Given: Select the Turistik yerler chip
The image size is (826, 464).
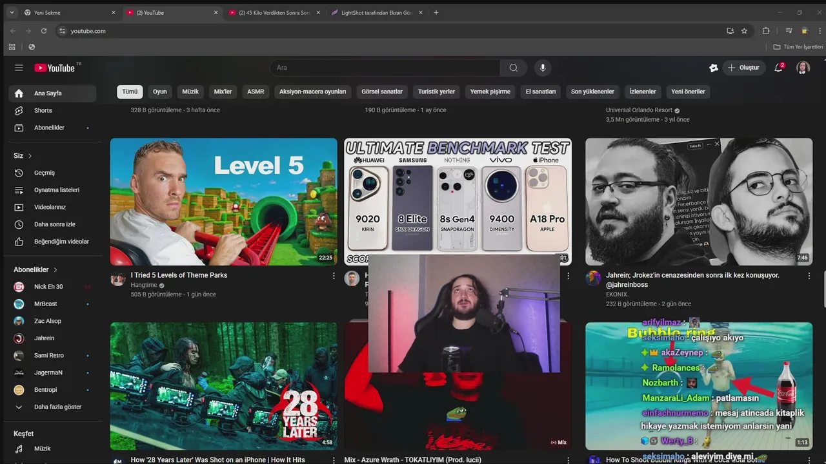Looking at the screenshot, I should (436, 92).
